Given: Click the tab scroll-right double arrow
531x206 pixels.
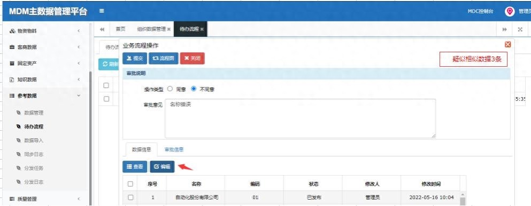Looking at the screenshot, I should tap(505, 29).
